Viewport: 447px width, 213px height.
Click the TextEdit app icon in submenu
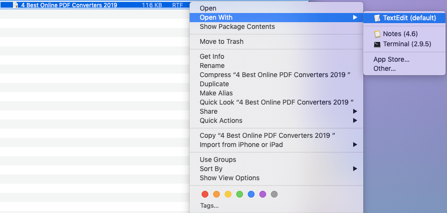click(x=377, y=18)
